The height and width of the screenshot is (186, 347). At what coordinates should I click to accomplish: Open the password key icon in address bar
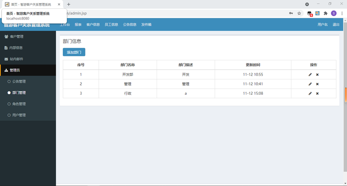tap(291, 13)
